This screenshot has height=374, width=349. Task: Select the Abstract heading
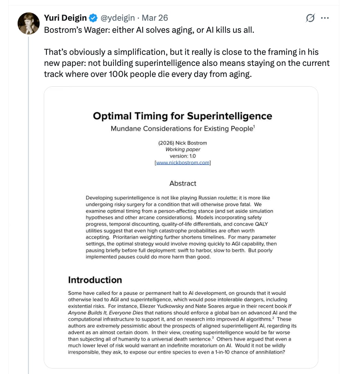[x=183, y=184]
